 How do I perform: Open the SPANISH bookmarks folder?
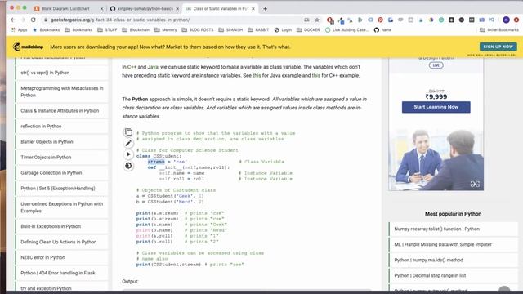[230, 30]
